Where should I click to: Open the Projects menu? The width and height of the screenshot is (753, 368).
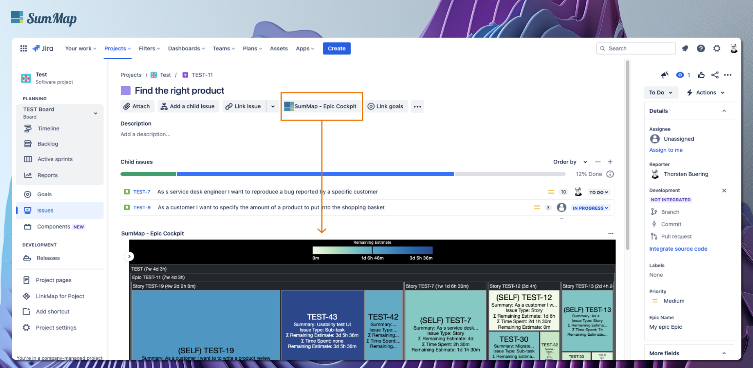[x=117, y=48]
